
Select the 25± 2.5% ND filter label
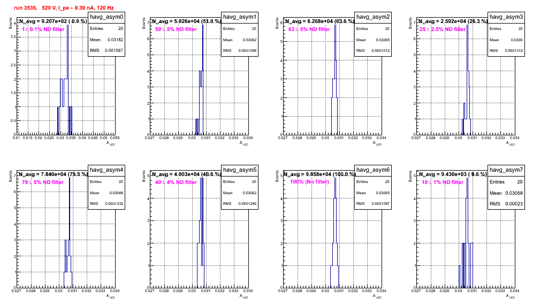click(443, 29)
